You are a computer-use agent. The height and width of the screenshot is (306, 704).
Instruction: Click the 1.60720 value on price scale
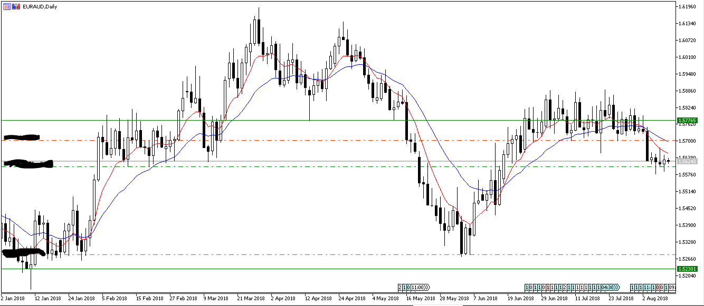687,40
